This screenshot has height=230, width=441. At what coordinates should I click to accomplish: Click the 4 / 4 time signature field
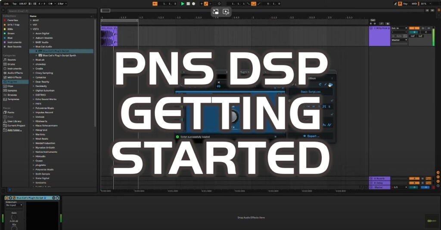click(42, 3)
